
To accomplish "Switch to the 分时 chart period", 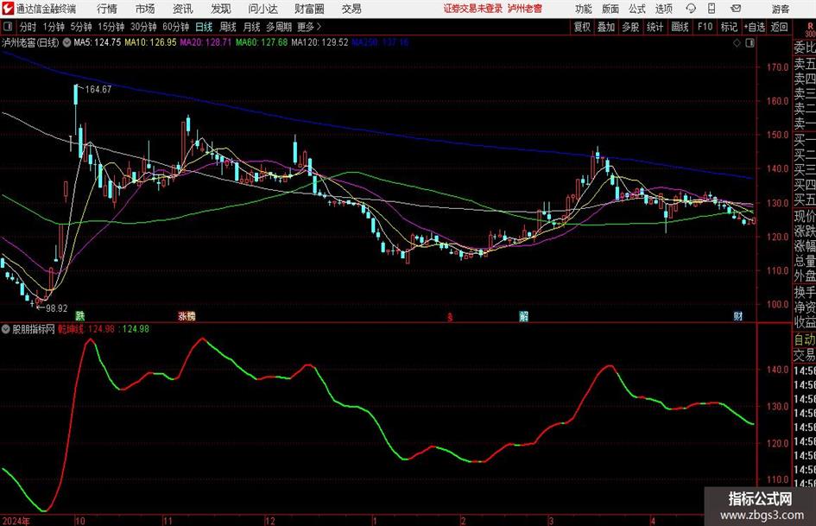I will tap(28, 27).
